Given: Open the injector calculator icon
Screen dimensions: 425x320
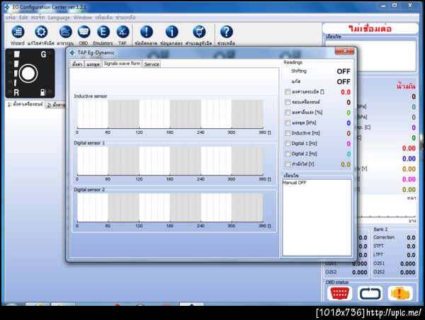Looking at the screenshot, I should tap(199, 35).
